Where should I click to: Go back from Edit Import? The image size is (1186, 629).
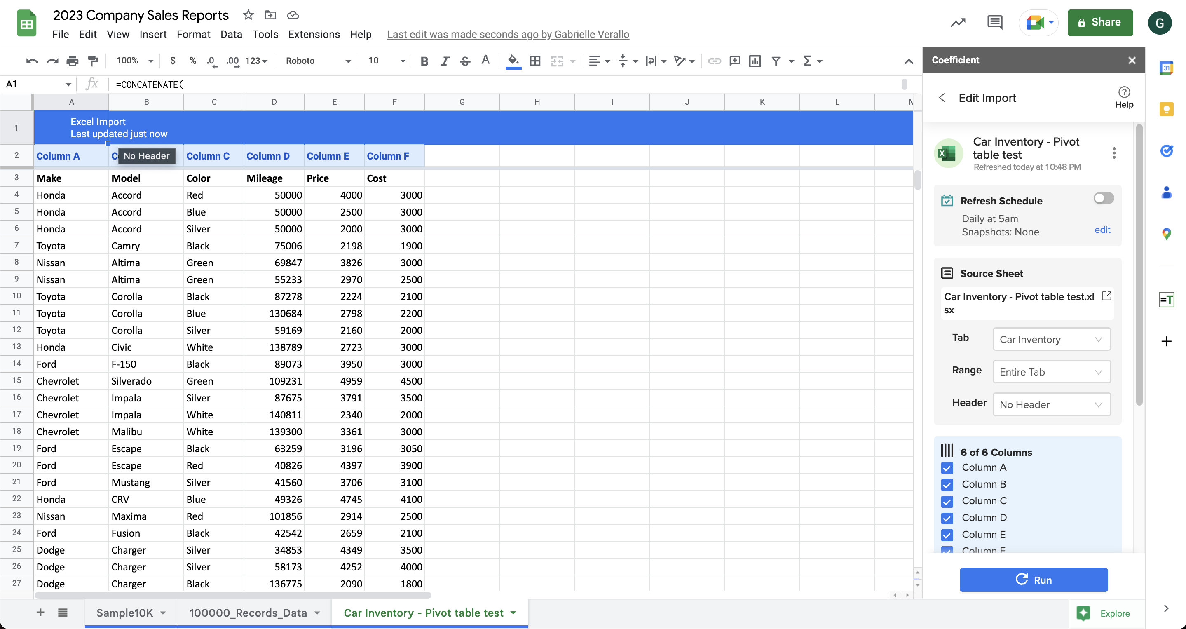coord(942,98)
